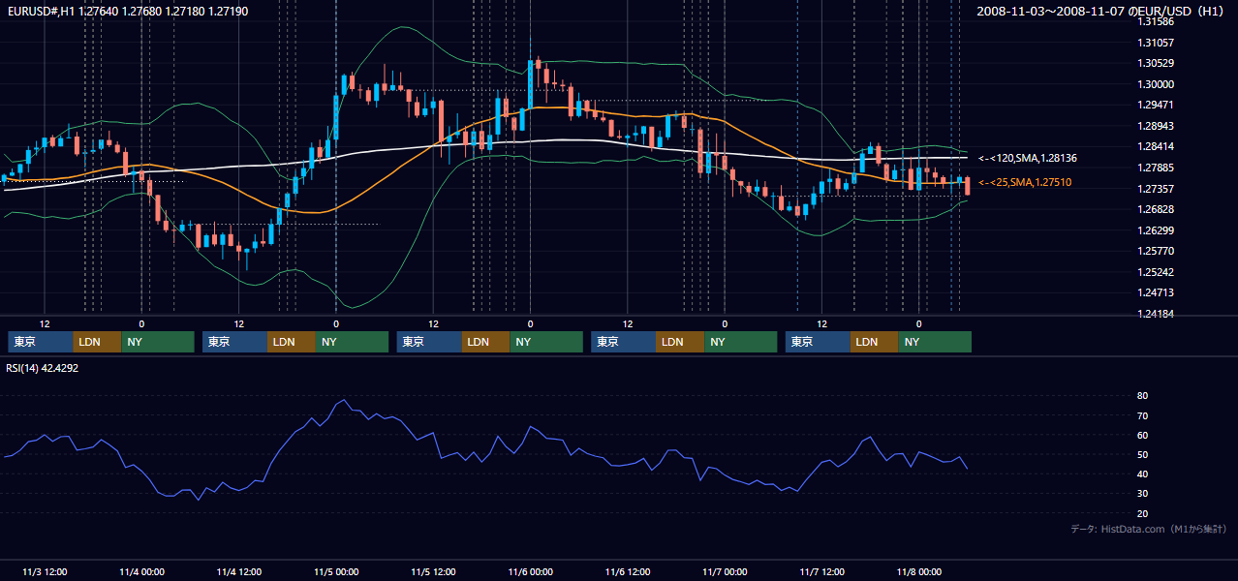Click price axis value 1.30000
1238x581 pixels.
tap(1156, 84)
